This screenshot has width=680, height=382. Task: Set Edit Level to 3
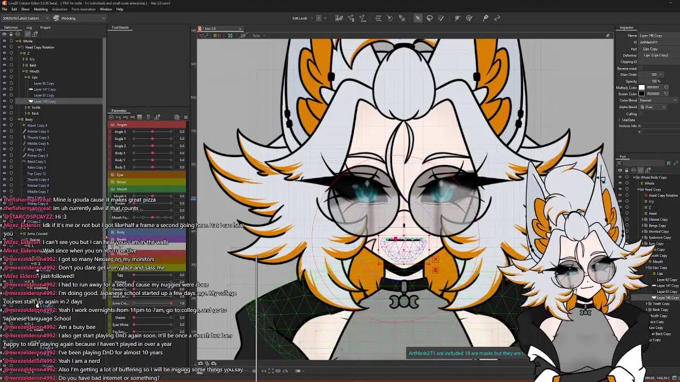coord(325,18)
